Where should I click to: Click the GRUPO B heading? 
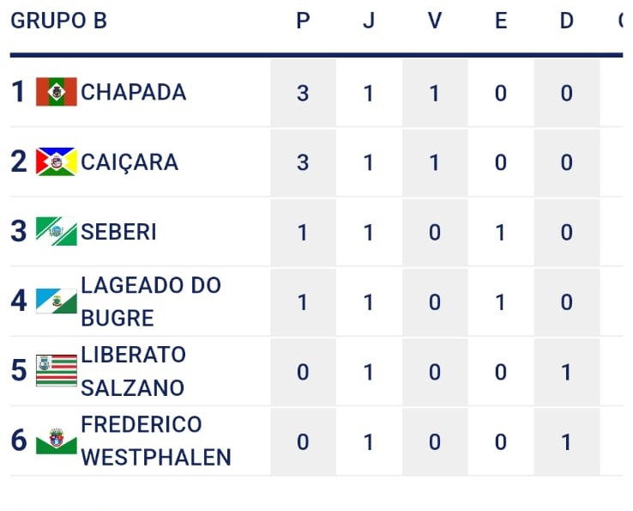(x=58, y=21)
